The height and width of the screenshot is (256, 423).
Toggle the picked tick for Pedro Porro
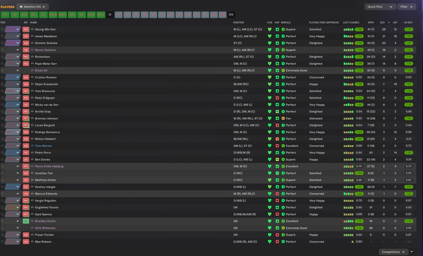[x=2, y=152]
